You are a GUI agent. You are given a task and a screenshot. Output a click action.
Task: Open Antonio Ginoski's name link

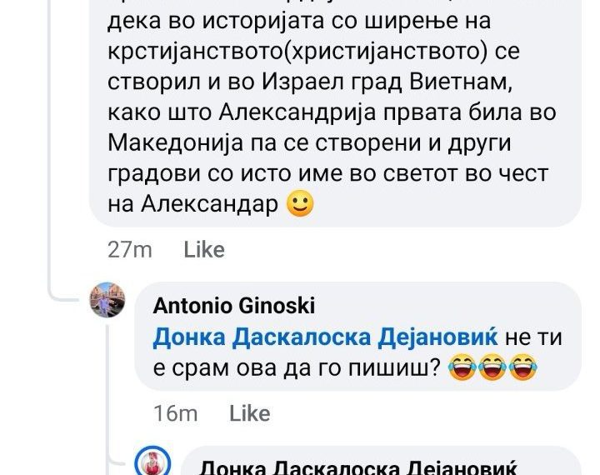[x=234, y=306]
